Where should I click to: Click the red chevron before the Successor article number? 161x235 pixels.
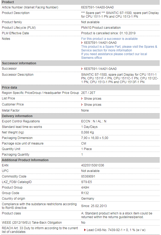pos(82,69)
